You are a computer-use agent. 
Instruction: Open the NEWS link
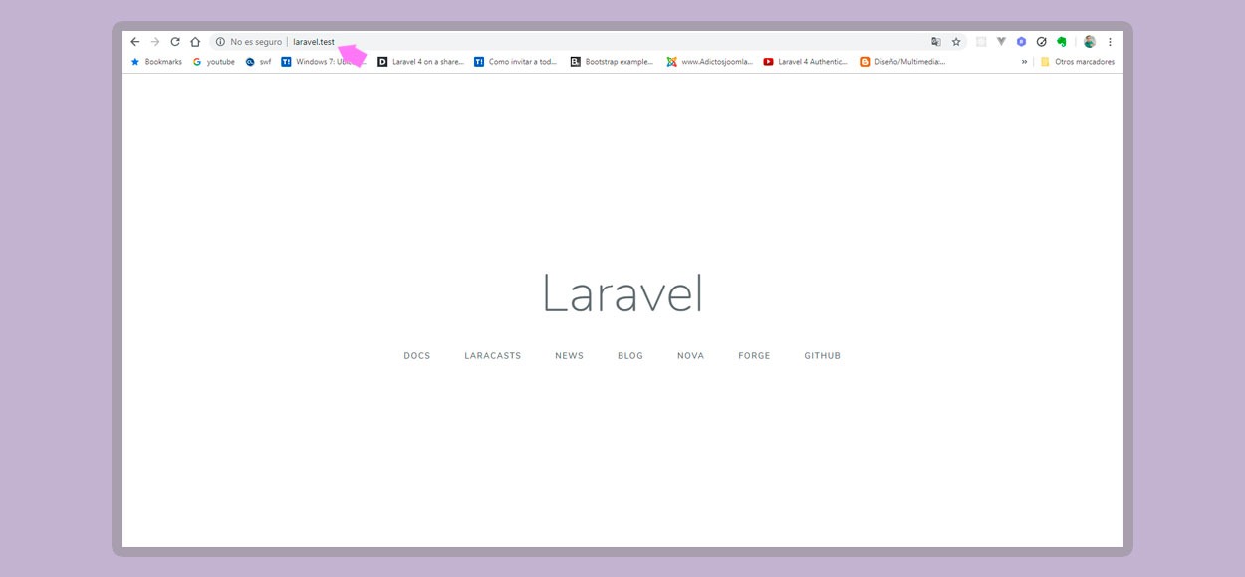pyautogui.click(x=570, y=356)
